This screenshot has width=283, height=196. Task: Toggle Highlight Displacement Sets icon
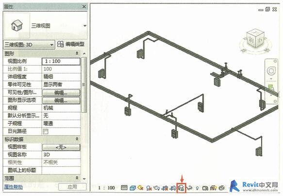221,188
